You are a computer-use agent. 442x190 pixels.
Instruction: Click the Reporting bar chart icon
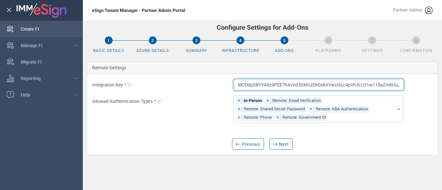tap(10, 78)
